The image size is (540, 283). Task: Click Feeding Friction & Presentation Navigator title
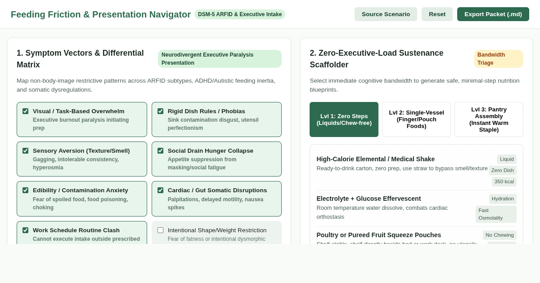click(101, 14)
